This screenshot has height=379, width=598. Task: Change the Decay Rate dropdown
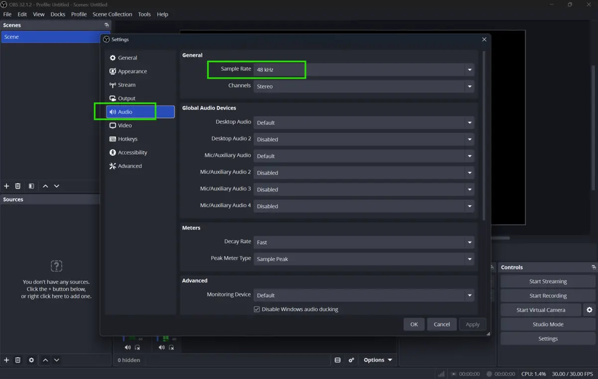tap(364, 243)
